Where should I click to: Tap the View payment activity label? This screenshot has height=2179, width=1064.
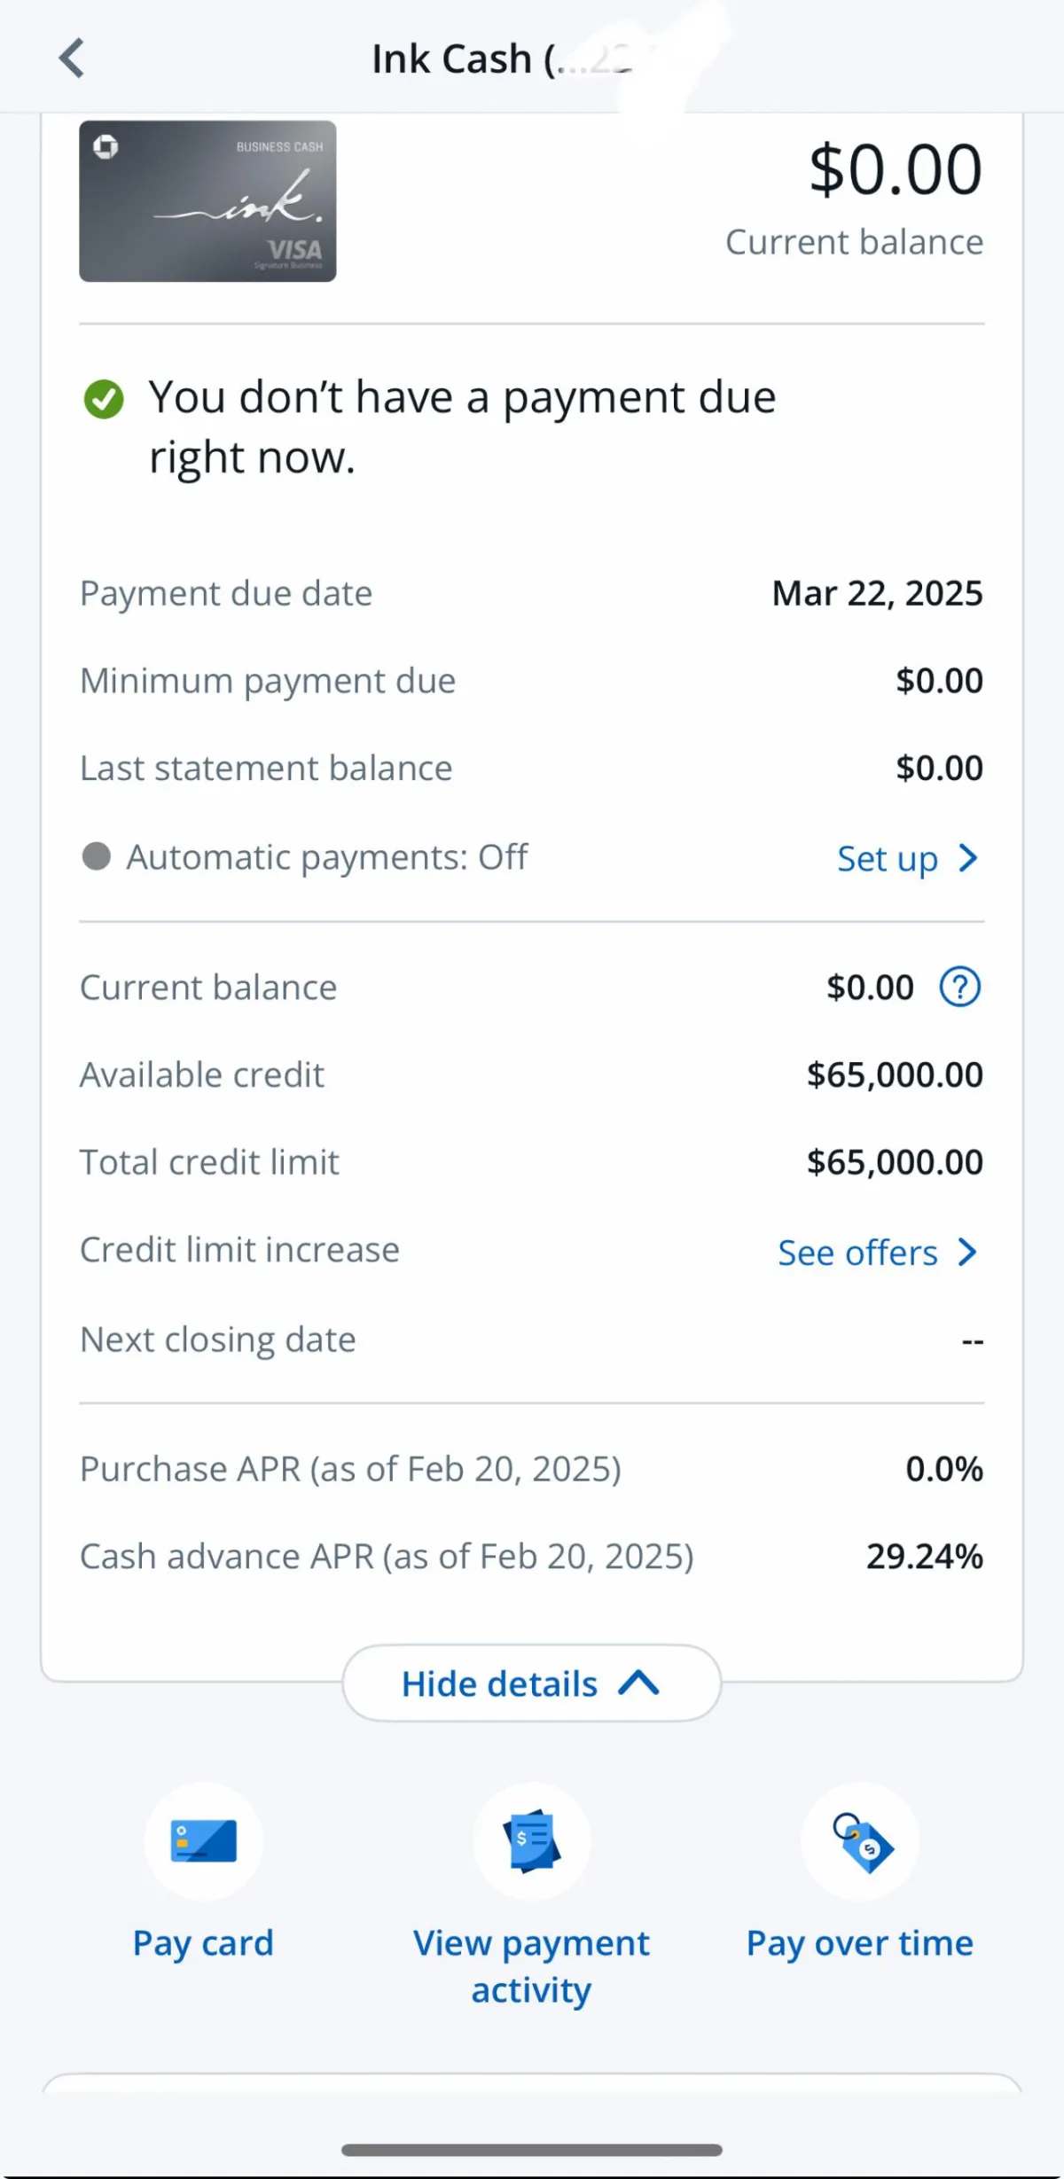click(531, 1966)
